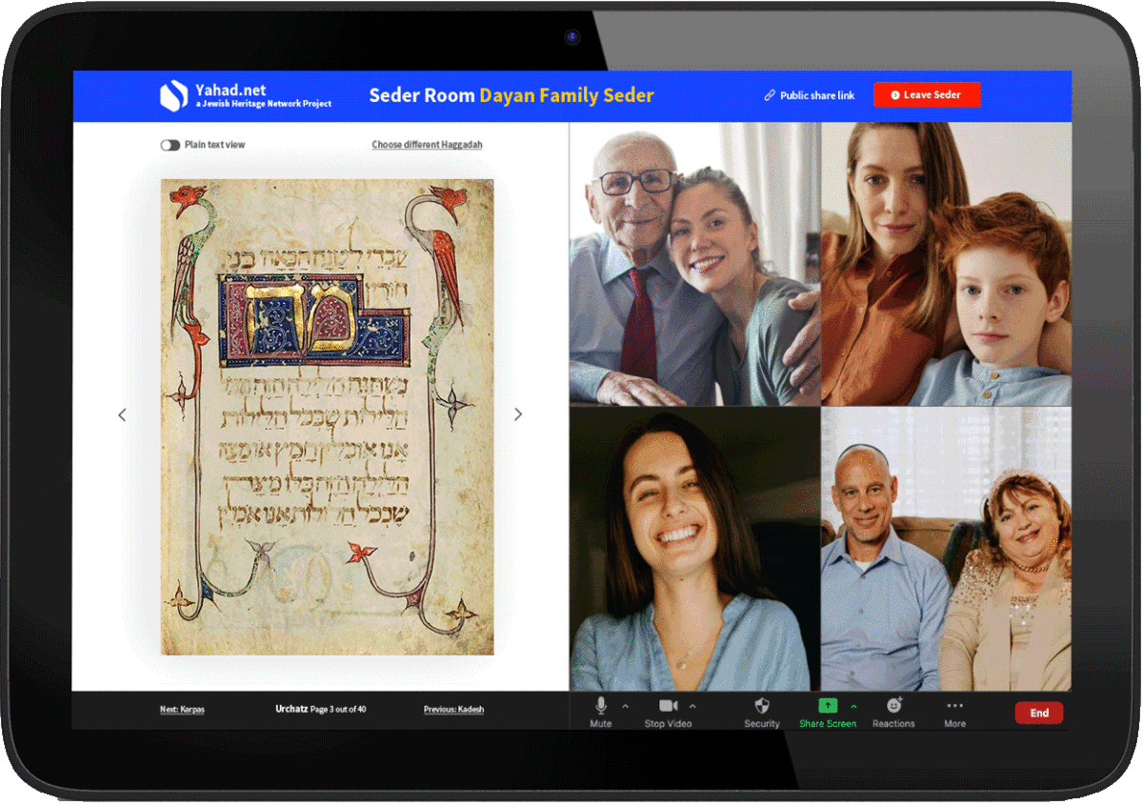Expand Share Screen options chevron
The height and width of the screenshot is (805, 1143).
[853, 706]
